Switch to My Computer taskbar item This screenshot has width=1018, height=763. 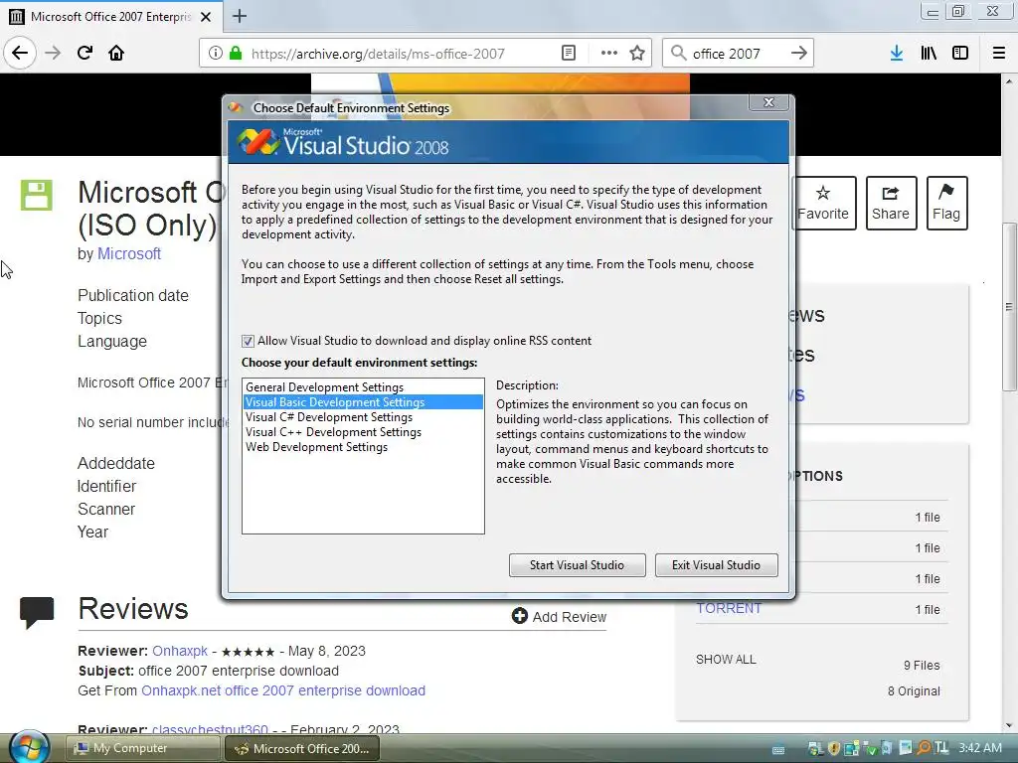coord(143,748)
